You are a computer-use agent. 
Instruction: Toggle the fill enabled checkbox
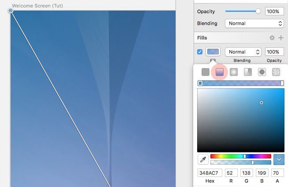(x=200, y=52)
